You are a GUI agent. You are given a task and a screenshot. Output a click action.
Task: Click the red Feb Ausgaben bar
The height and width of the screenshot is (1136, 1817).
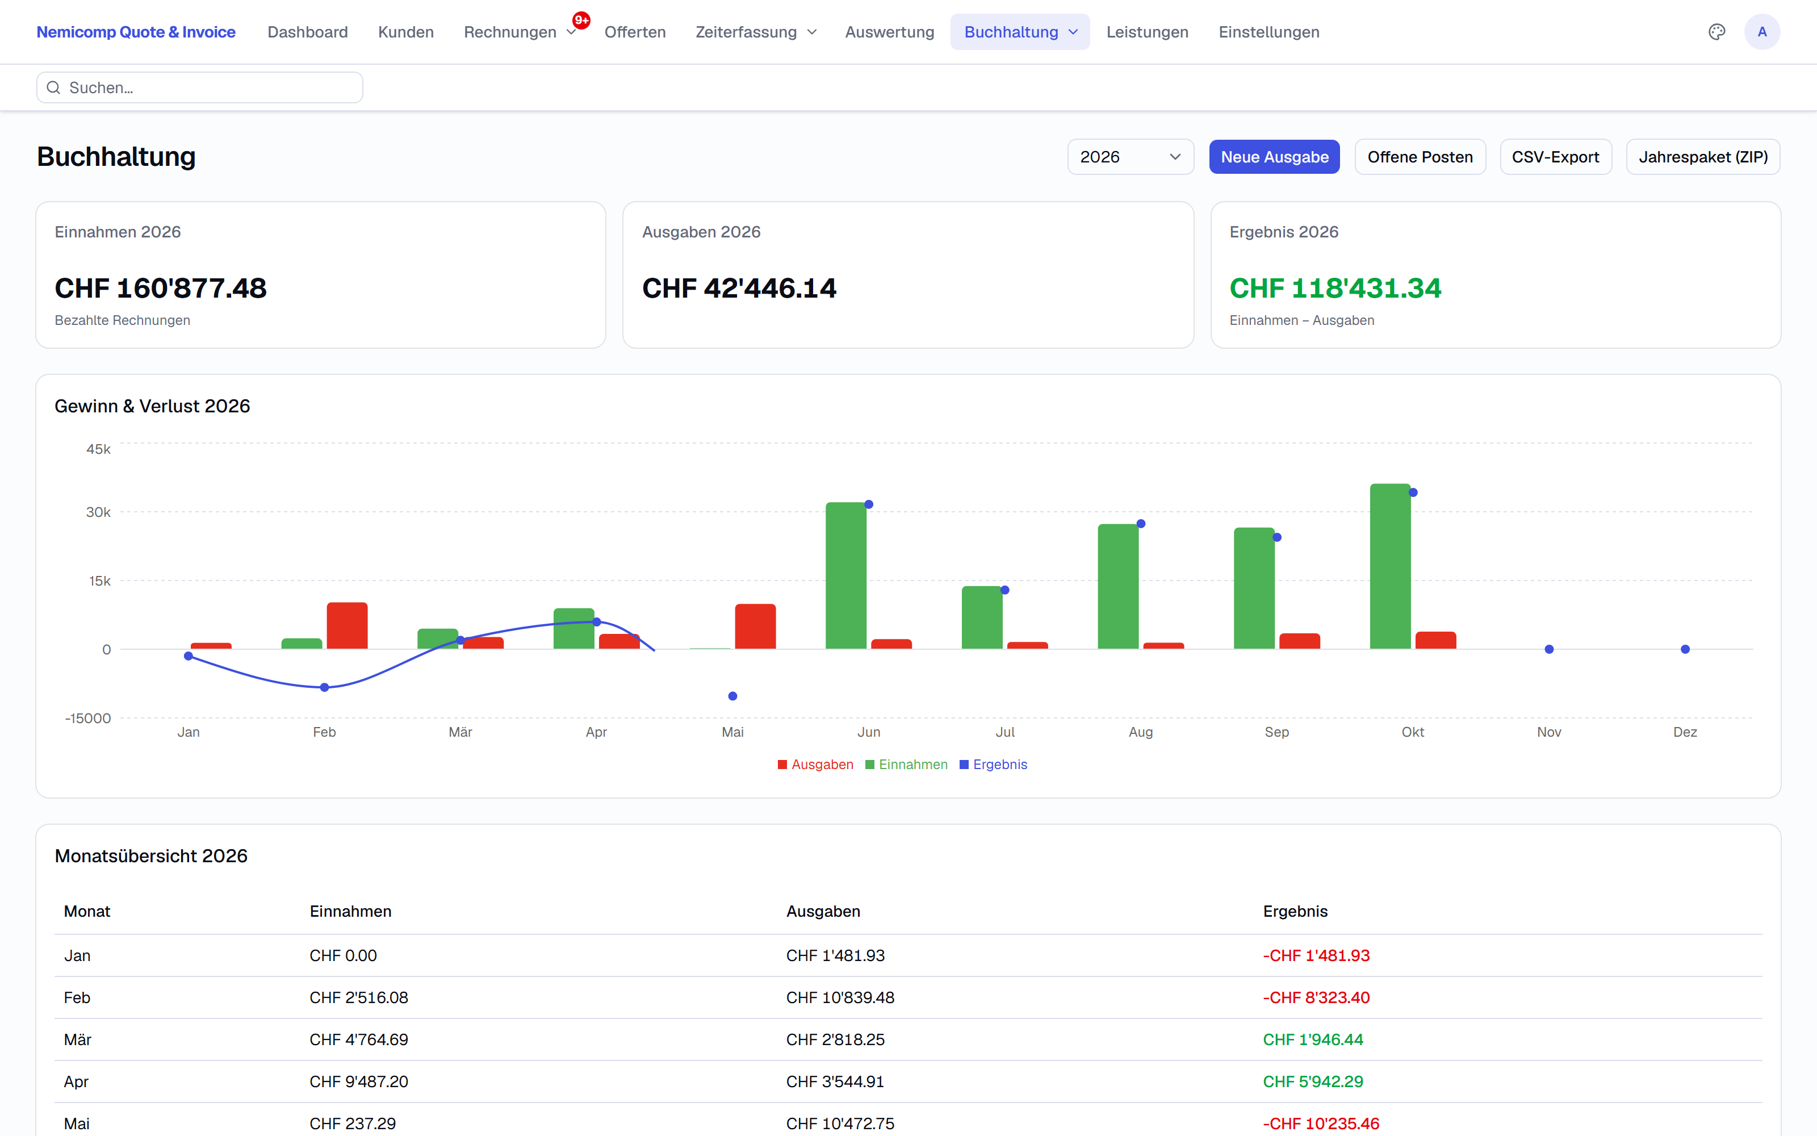[x=347, y=626]
